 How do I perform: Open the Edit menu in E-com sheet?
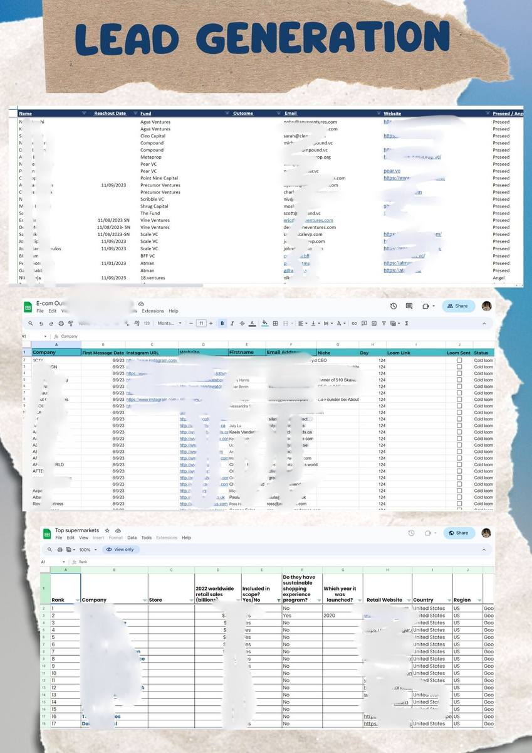pos(51,311)
